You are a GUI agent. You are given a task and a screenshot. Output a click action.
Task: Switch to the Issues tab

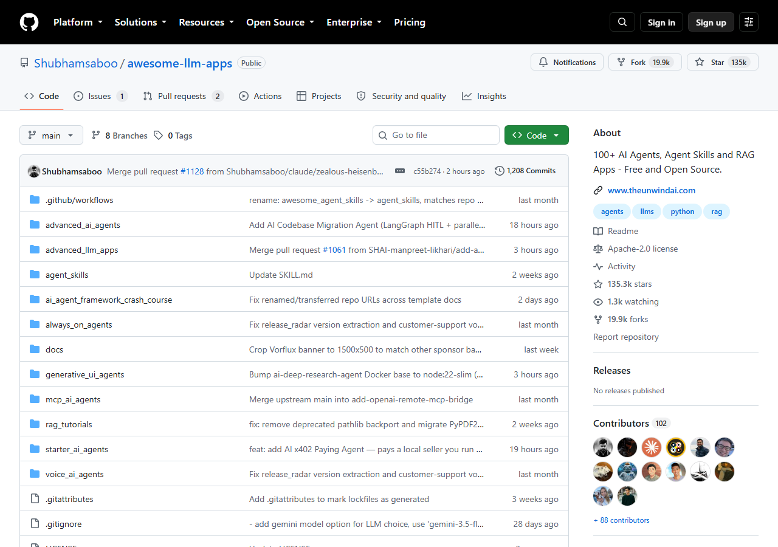click(x=100, y=96)
